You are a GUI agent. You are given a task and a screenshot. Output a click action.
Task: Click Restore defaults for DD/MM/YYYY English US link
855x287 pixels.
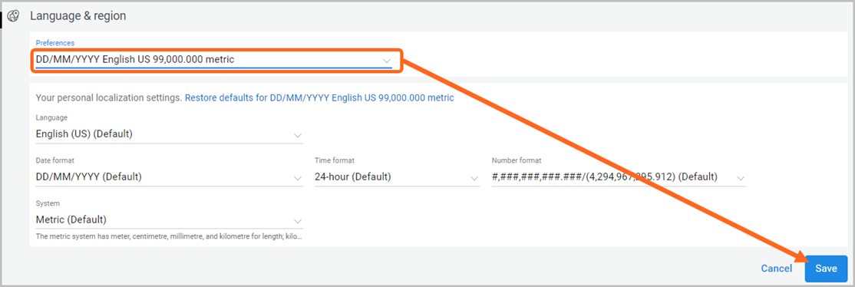[319, 98]
